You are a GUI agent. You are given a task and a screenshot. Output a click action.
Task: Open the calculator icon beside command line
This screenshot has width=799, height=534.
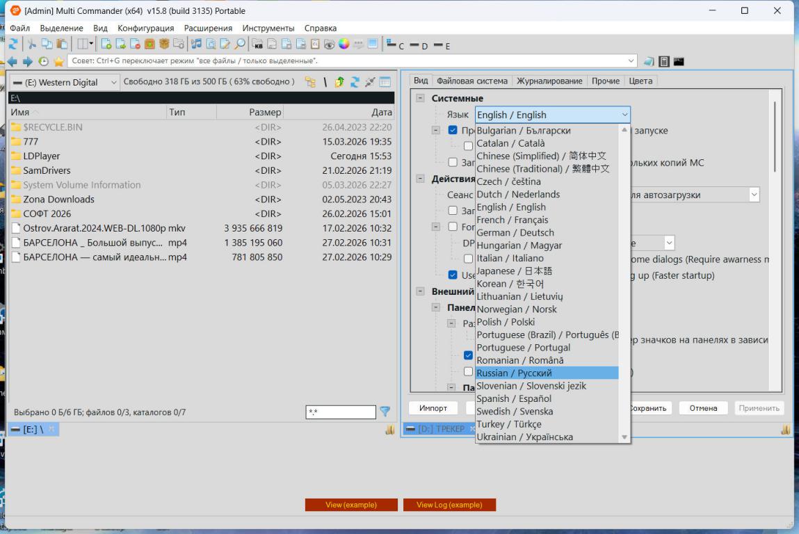[664, 61]
